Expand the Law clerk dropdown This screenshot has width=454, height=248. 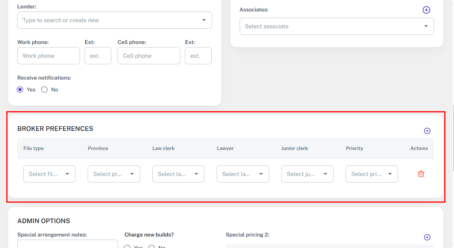click(x=178, y=174)
